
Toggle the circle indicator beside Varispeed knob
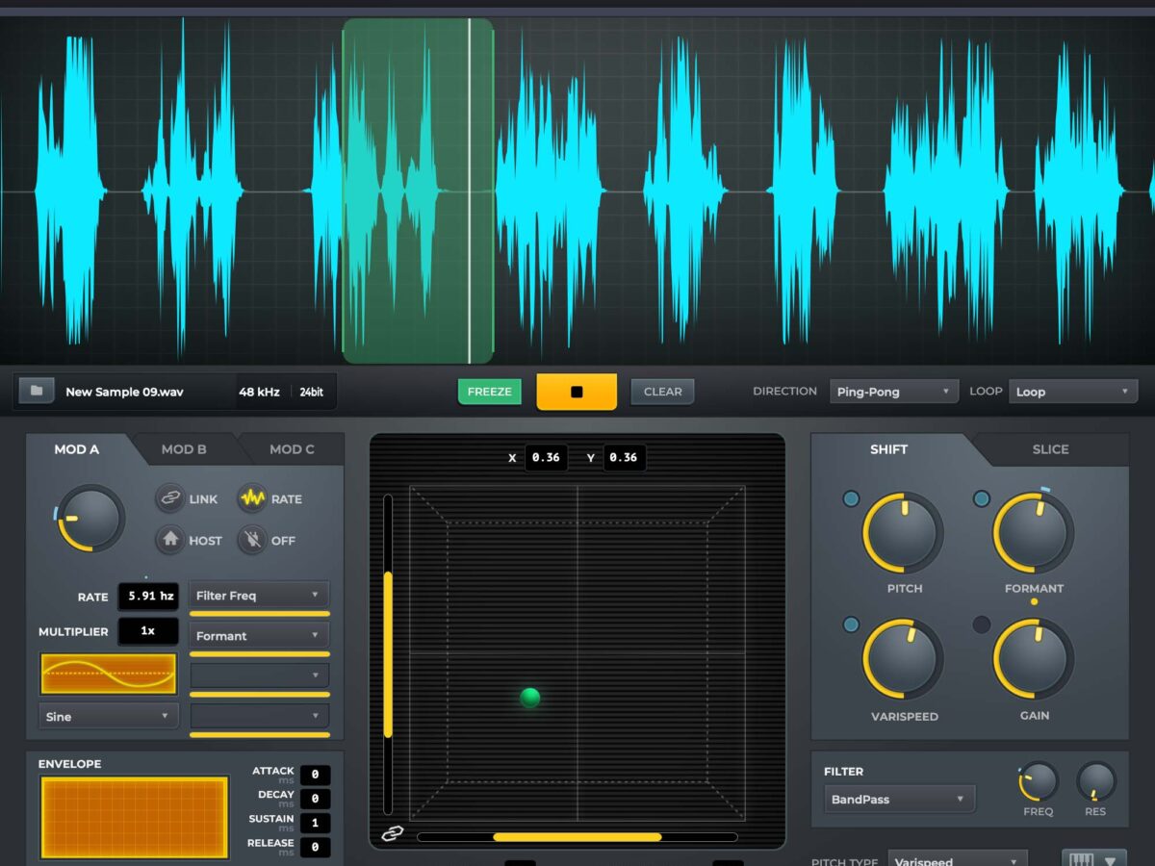click(x=851, y=624)
